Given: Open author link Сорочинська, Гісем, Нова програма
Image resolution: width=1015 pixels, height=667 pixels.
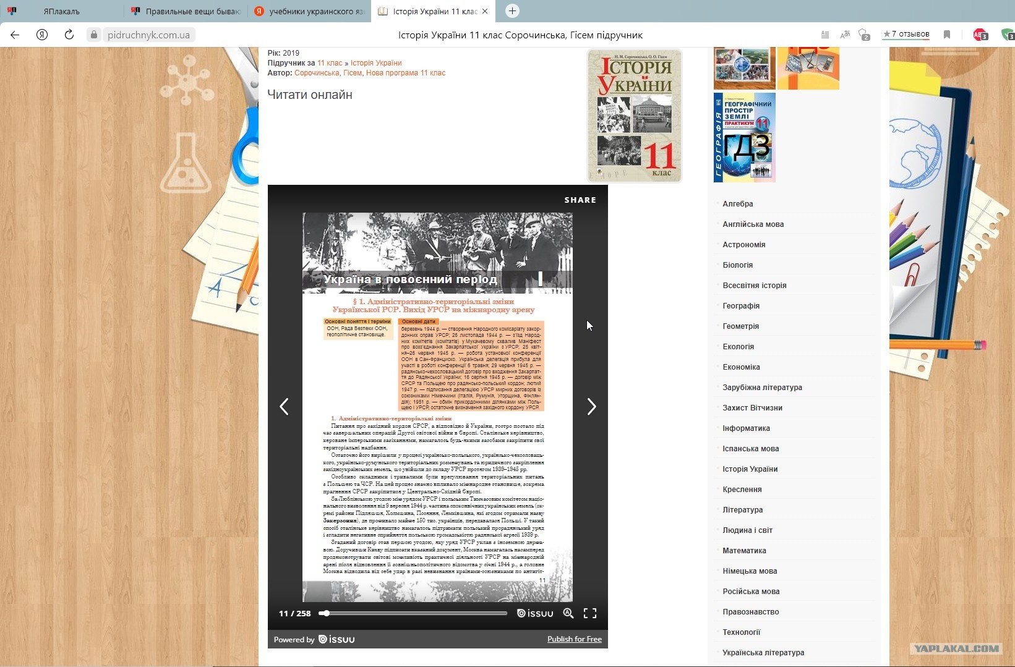Looking at the screenshot, I should [370, 73].
